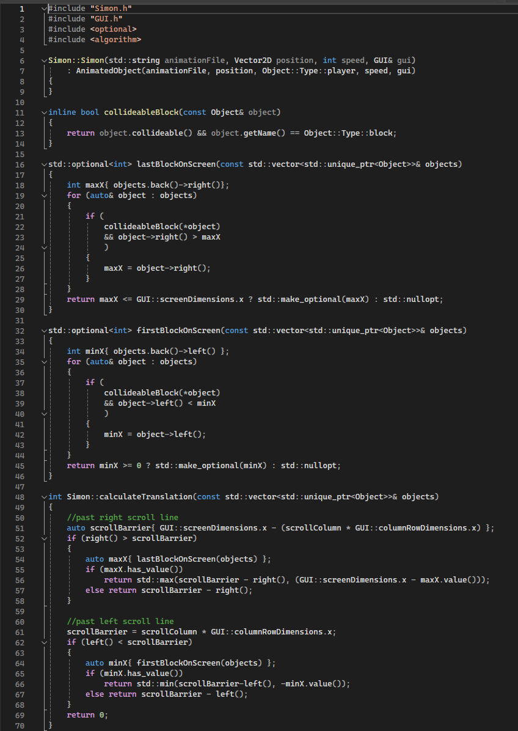Click the return 0 statement
Image resolution: width=518 pixels, height=731 pixels.
86,714
